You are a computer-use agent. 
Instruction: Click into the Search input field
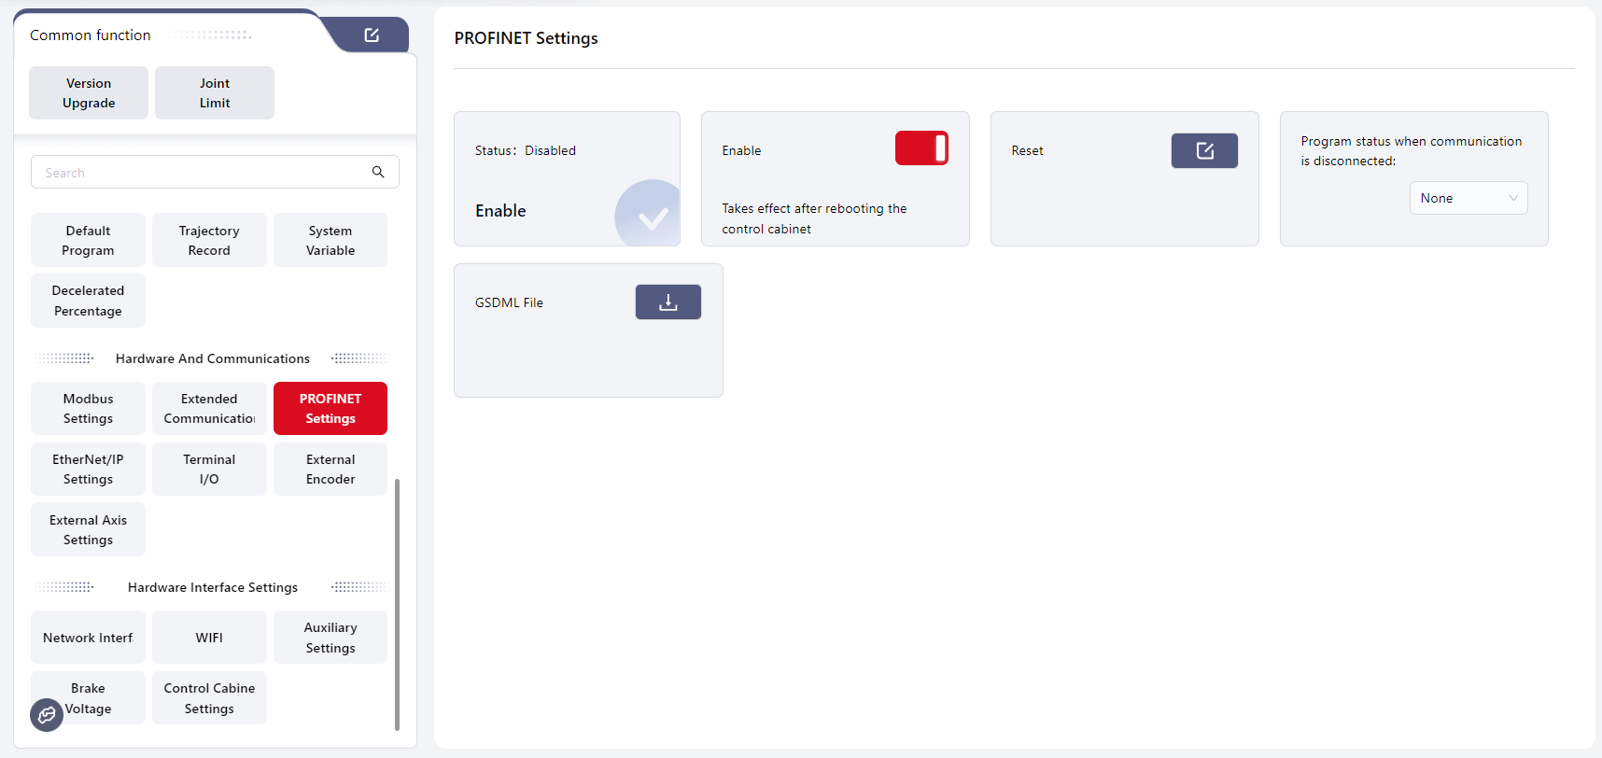201,173
